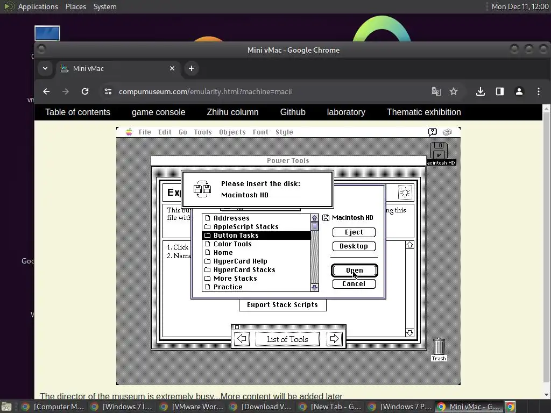This screenshot has width=551, height=413.
Task: Open the game console link
Action: point(159,112)
